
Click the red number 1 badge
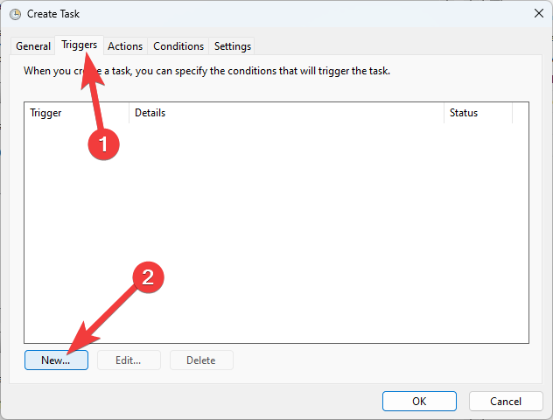(x=104, y=144)
